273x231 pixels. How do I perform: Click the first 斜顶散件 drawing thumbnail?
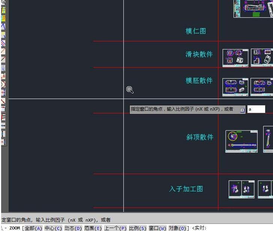pos(241,141)
